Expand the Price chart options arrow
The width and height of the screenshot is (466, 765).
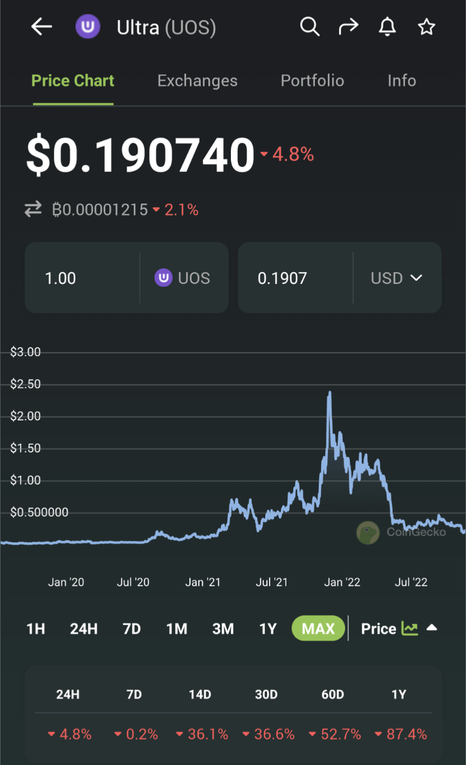[x=431, y=628]
